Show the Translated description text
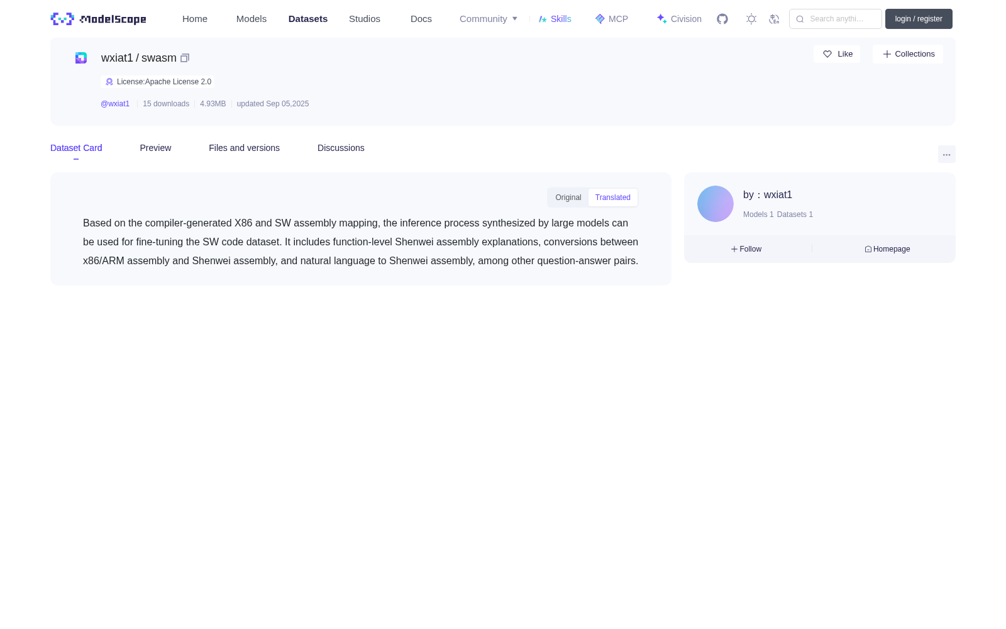 [613, 198]
